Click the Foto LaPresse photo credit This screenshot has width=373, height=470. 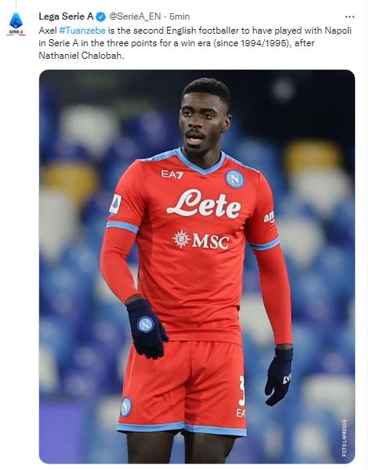345,438
